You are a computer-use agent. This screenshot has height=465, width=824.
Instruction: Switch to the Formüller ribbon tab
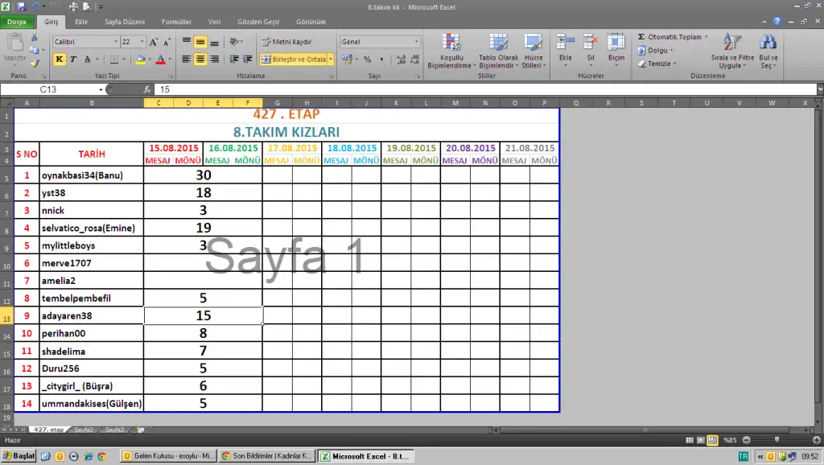[x=176, y=23]
